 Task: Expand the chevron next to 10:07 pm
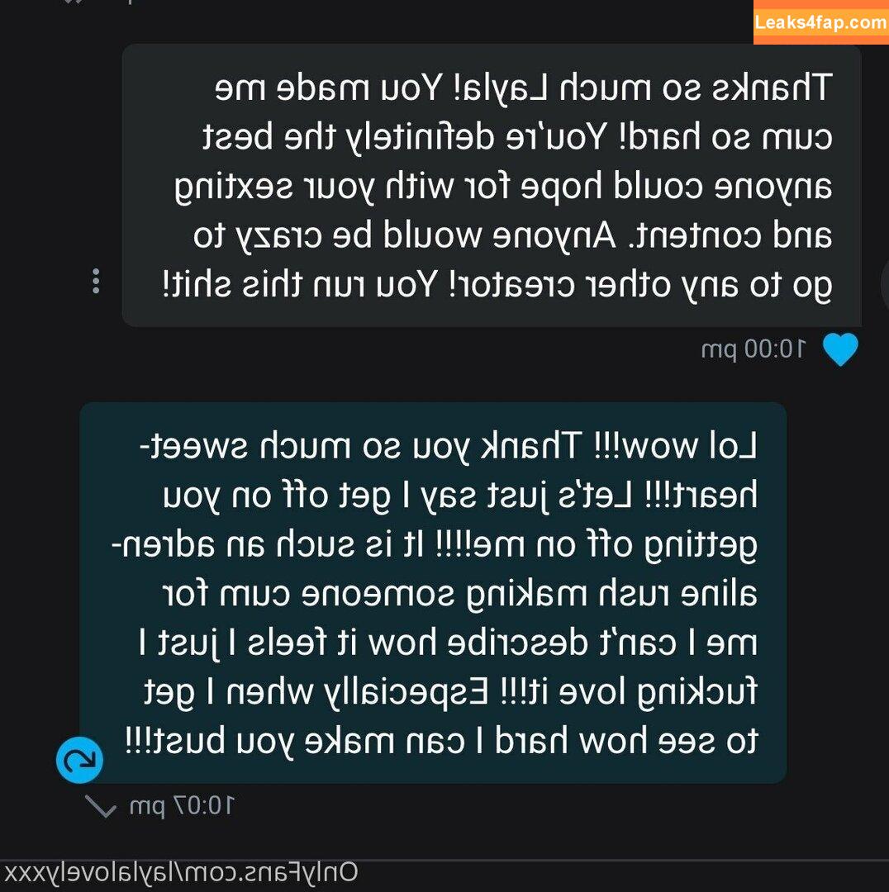(x=102, y=806)
